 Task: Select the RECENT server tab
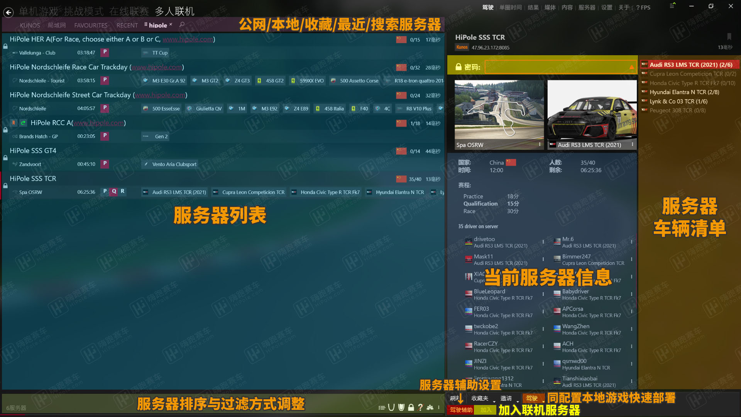127,25
